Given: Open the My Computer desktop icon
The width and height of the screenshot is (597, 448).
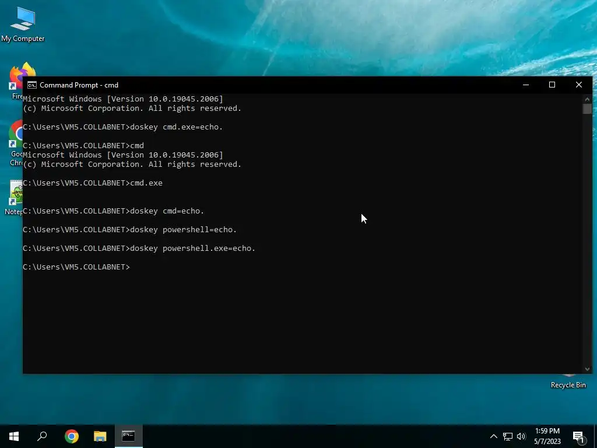Looking at the screenshot, I should click(x=23, y=24).
